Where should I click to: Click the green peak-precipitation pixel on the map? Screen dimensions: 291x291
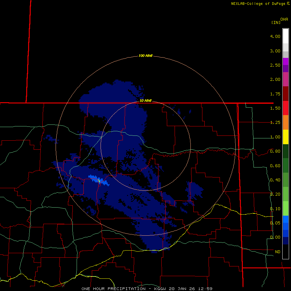(x=99, y=181)
